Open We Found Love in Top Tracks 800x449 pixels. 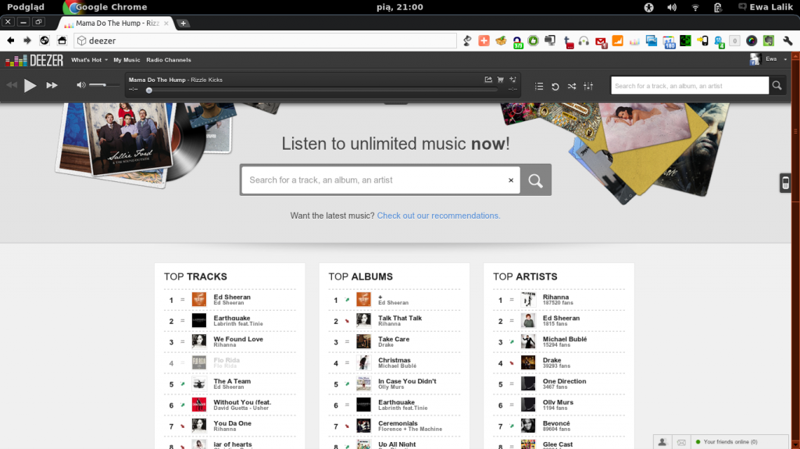click(x=238, y=341)
